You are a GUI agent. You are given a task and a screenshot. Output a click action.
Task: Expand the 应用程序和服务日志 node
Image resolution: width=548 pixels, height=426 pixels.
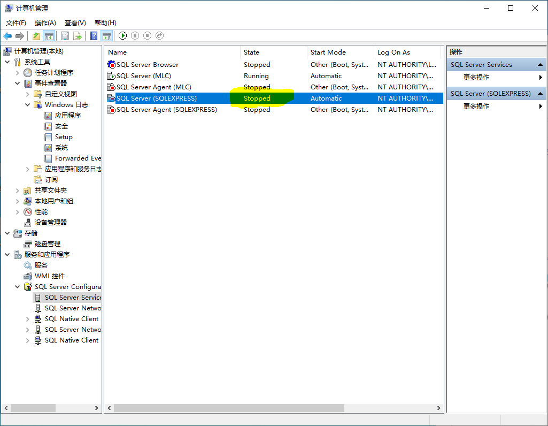[x=28, y=169]
